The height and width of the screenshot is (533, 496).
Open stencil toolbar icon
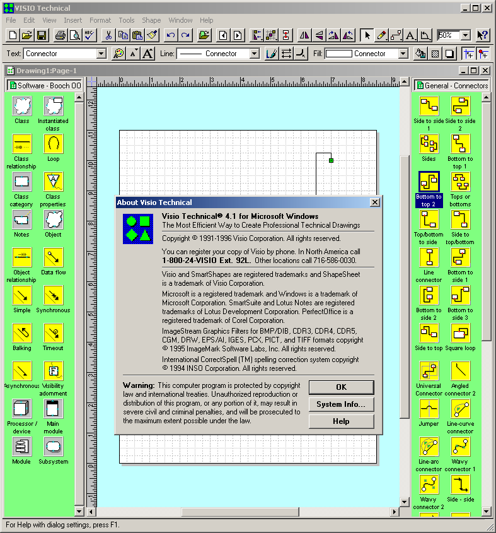pyautogui.click(x=204, y=35)
